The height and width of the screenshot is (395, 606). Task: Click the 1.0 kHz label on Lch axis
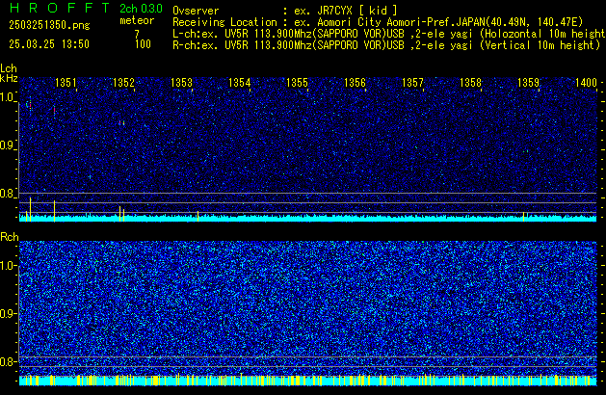click(8, 97)
